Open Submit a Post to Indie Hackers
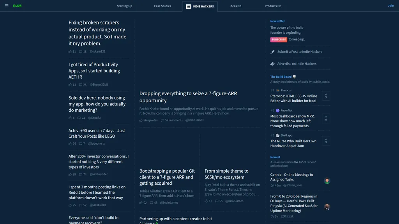This screenshot has height=224, width=399. point(300,52)
